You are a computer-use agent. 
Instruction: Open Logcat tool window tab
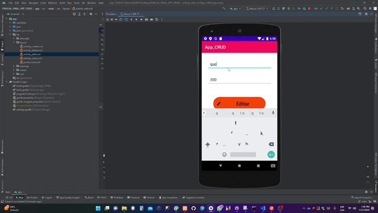[x=47, y=198]
